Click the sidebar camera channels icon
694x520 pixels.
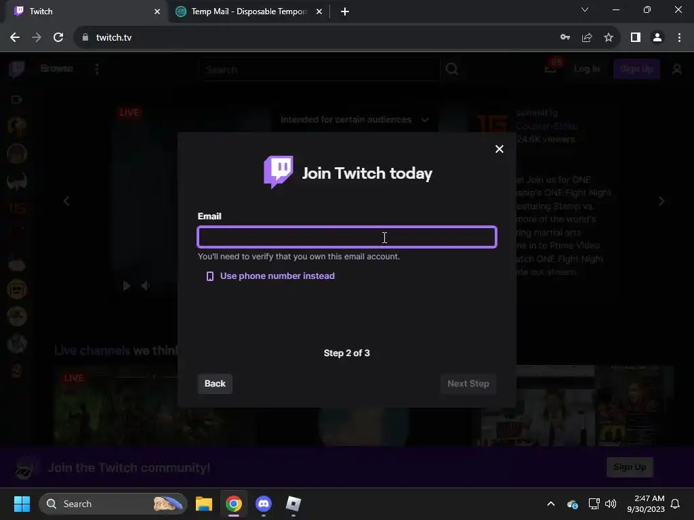coord(17,100)
